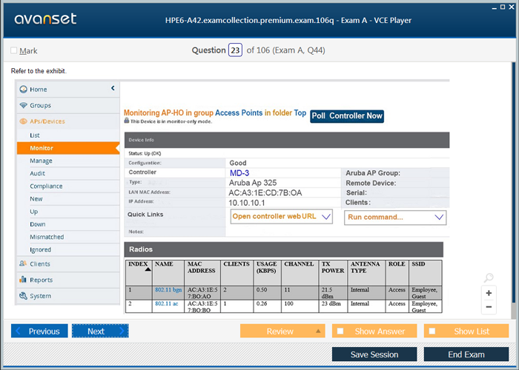Viewport: 519px width, 370px height.
Task: Click the Top folder link
Action: (x=300, y=112)
